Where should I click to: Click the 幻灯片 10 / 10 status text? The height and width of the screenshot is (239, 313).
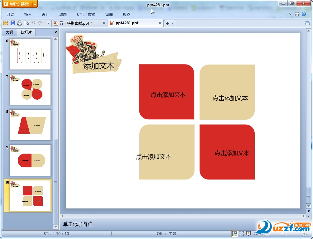tap(56, 234)
